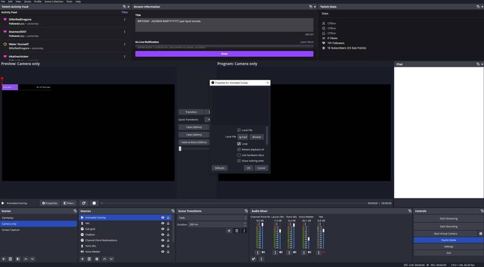Viewport: 484px width, 267px height.
Task: Adjust the Laura's Mic volume slider
Action: pyautogui.click(x=280, y=231)
